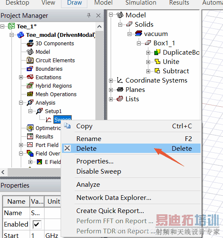
Task: Expand the Unite operation node
Action: point(148,62)
